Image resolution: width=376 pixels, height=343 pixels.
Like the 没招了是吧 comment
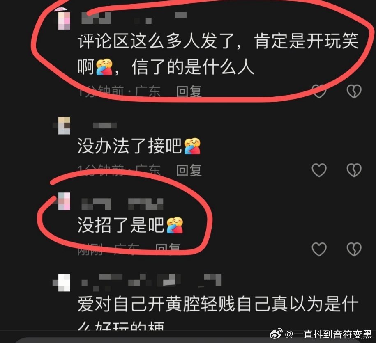(319, 249)
